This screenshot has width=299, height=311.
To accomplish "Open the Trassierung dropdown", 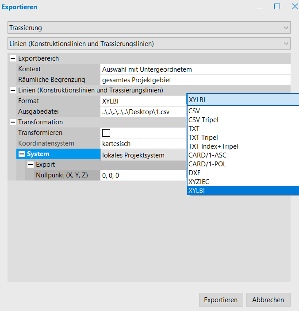I will point(149,27).
